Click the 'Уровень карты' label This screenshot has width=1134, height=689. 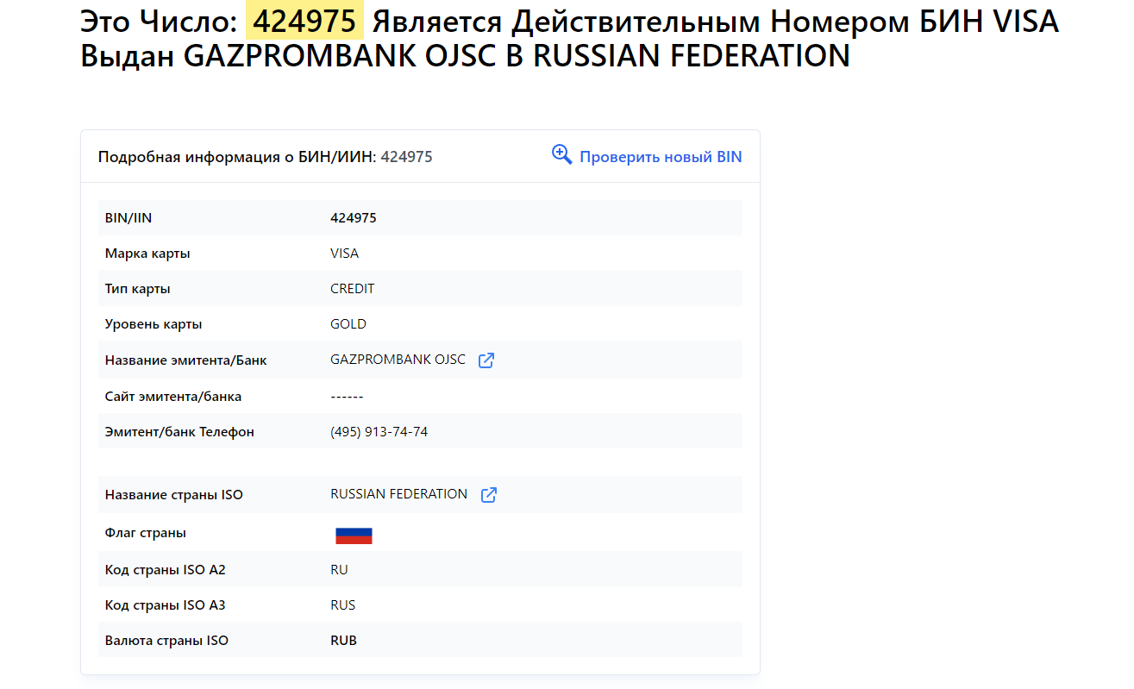[x=153, y=324]
